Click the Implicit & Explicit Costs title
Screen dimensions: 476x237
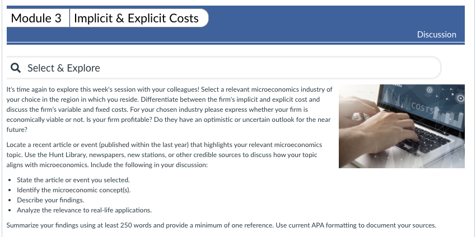pos(136,18)
